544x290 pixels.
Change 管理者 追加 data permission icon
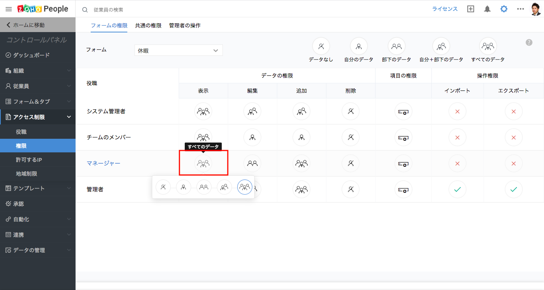coord(301,189)
